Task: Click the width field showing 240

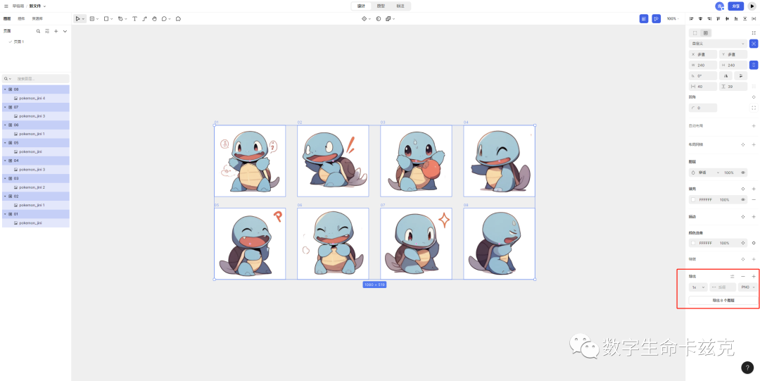Action: coord(703,65)
